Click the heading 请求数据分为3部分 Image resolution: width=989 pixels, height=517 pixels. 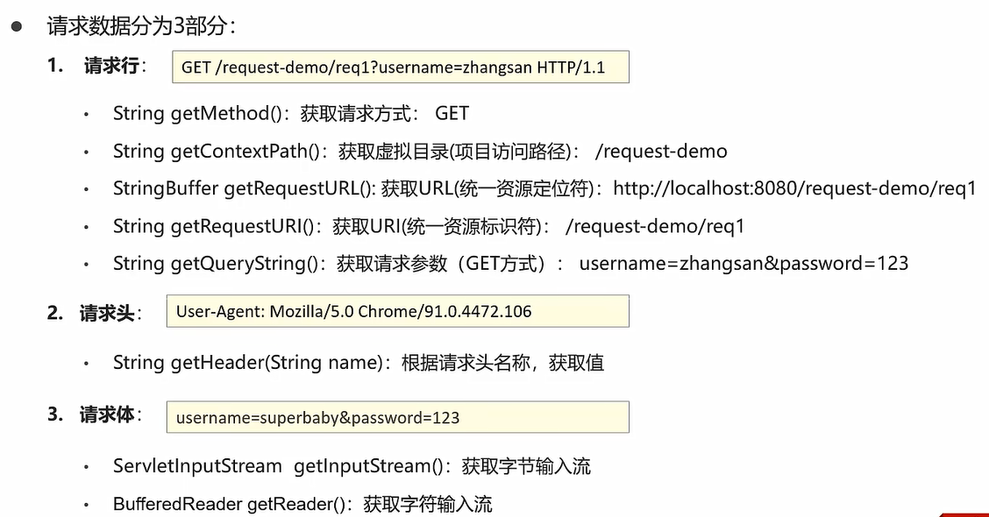pyautogui.click(x=141, y=26)
